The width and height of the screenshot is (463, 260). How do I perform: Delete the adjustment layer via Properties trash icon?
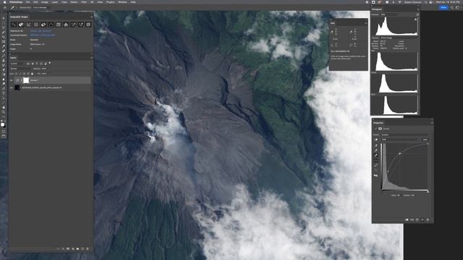coord(428,220)
